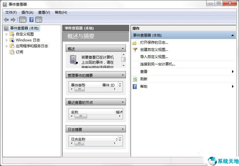
Task: Collapse the 事件查看器 (本地) actions group
Action: coord(232,35)
